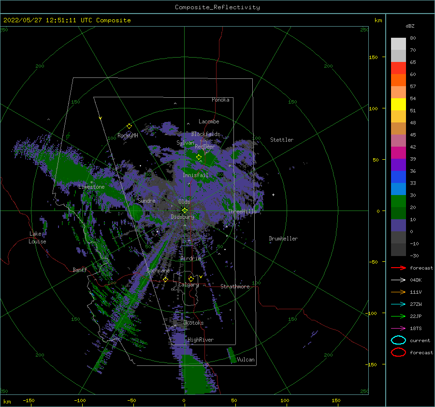Select the 36 dBZ blue color swatch
Image resolution: width=435 pixels, height=407 pixels.
[x=398, y=177]
